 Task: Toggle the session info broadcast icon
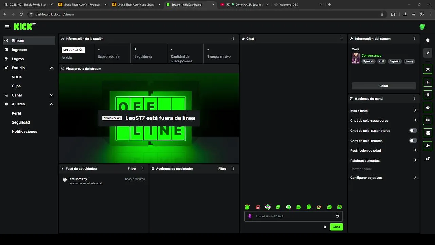428,120
